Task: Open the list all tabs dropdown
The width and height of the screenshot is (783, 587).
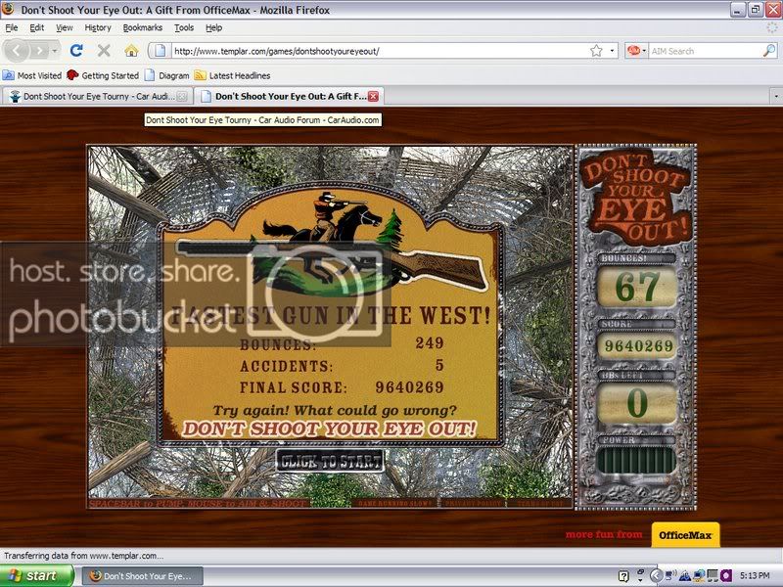Action: tap(776, 96)
